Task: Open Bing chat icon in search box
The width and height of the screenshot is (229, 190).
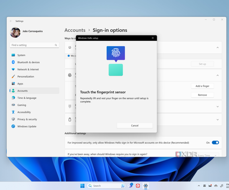Action: [123, 186]
